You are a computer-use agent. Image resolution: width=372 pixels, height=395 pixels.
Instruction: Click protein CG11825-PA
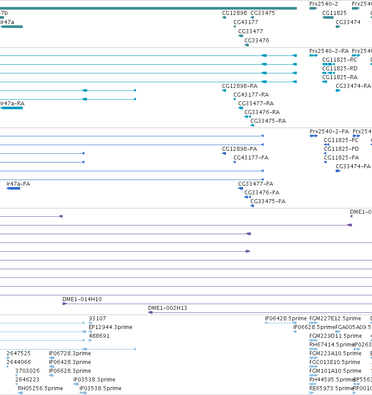(x=341, y=158)
